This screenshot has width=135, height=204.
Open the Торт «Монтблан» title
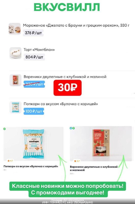39,49
